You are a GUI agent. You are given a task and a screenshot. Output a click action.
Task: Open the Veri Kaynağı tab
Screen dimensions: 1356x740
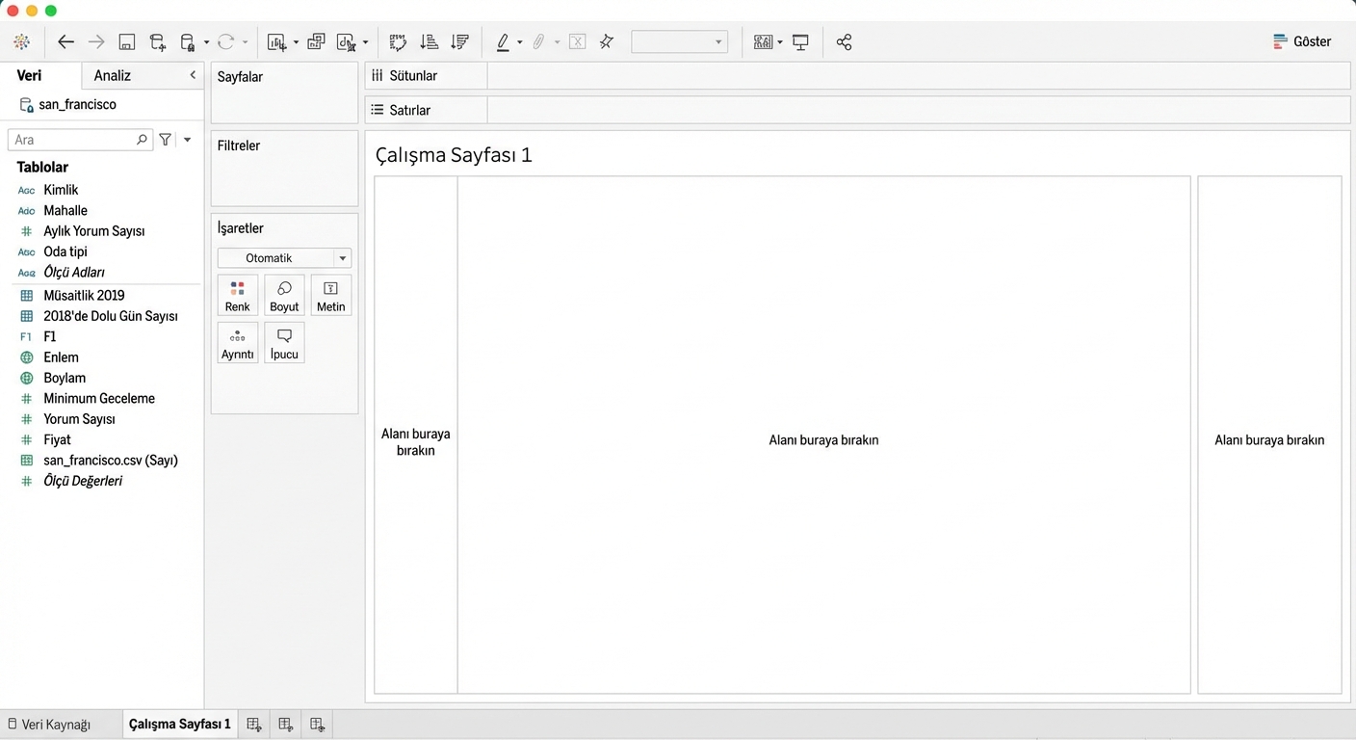(x=50, y=725)
